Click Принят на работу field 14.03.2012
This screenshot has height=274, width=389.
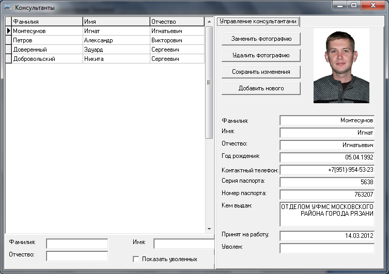327,236
